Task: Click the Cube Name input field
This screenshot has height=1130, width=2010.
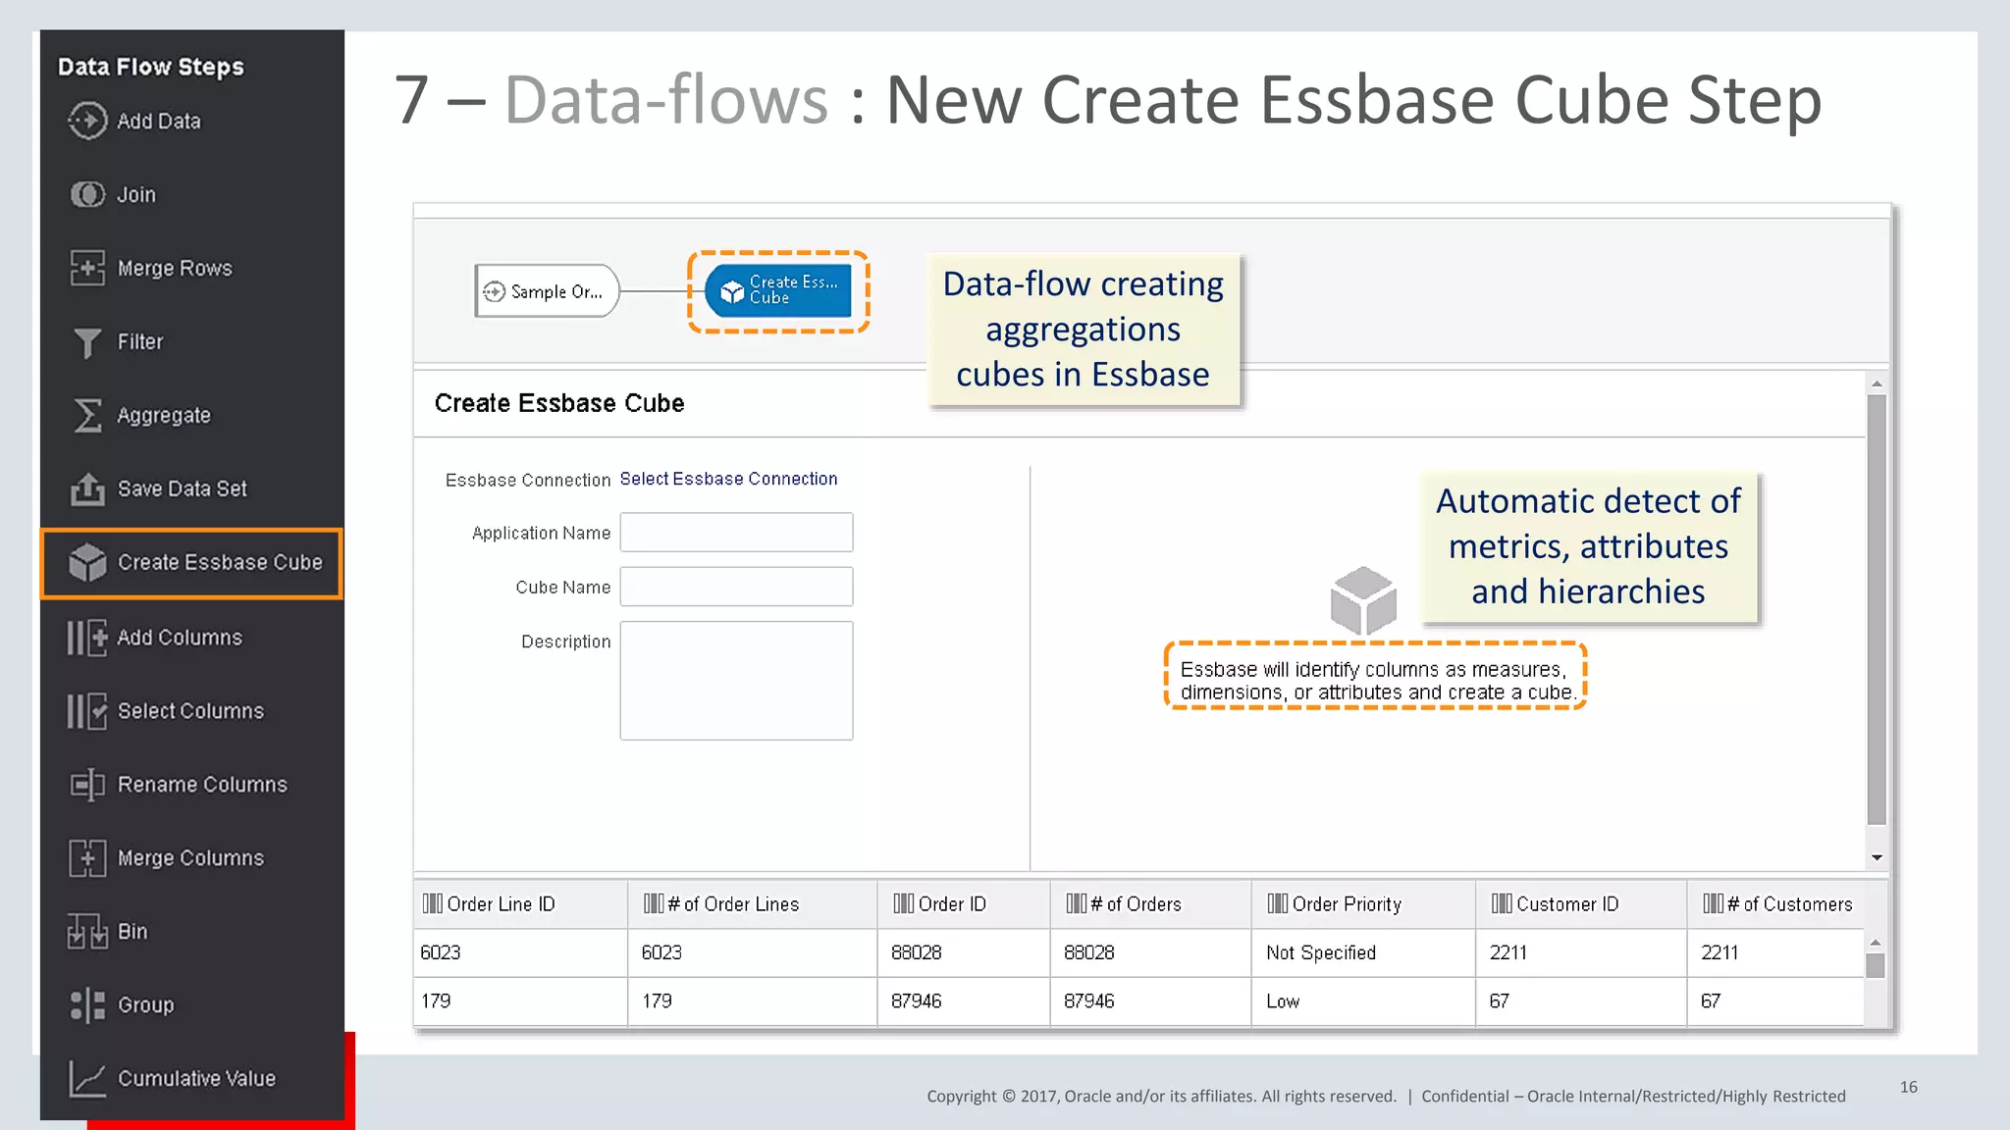Action: [x=736, y=587]
